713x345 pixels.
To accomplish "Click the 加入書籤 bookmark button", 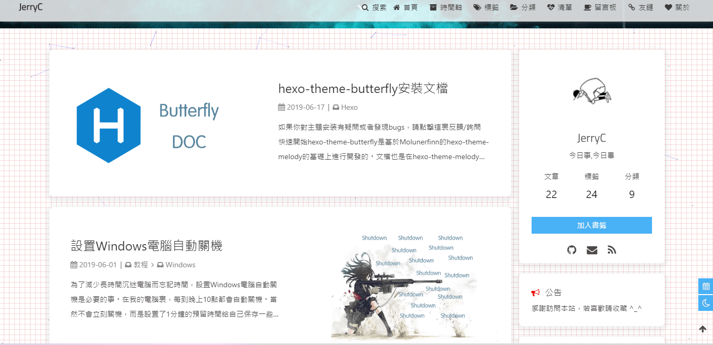I will (x=592, y=225).
